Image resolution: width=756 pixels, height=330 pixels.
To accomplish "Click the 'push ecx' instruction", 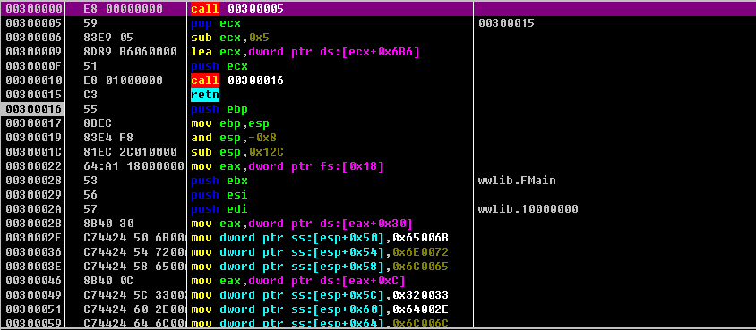I will point(219,66).
